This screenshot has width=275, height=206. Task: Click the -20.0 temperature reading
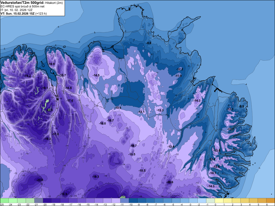(x=40, y=180)
